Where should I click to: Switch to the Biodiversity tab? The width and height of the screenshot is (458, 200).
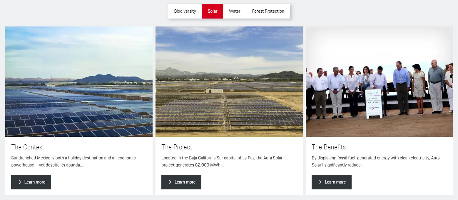[185, 11]
